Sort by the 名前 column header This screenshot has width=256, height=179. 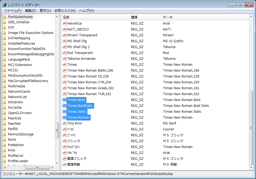click(x=95, y=17)
